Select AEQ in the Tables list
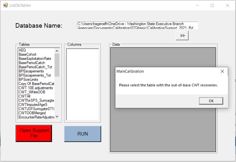The width and height of the screenshot is (236, 162). [22, 50]
